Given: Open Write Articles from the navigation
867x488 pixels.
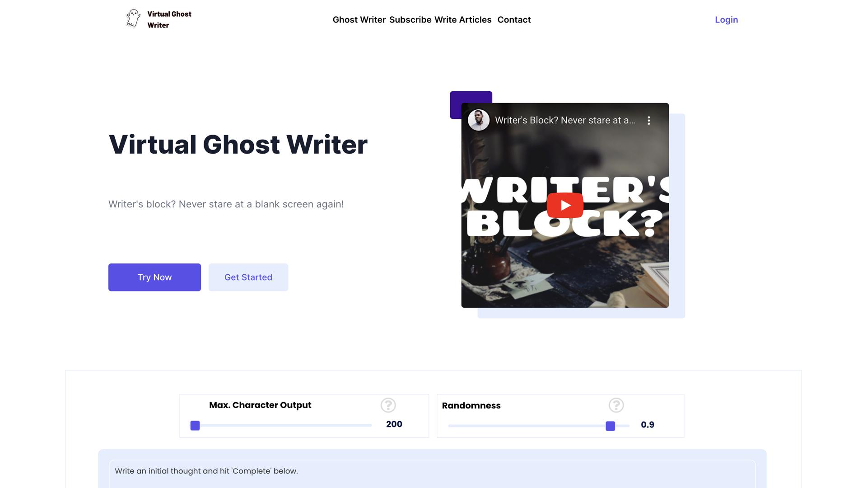Looking at the screenshot, I should (x=462, y=20).
